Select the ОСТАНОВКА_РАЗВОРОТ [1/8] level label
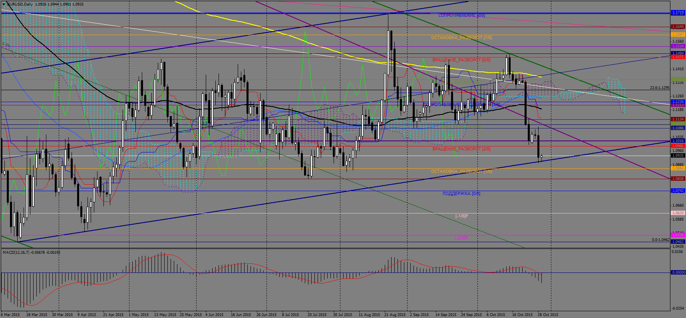 (x=461, y=171)
